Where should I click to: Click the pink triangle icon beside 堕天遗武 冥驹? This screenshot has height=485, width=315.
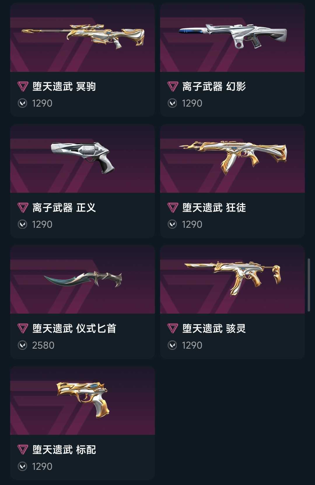22,87
